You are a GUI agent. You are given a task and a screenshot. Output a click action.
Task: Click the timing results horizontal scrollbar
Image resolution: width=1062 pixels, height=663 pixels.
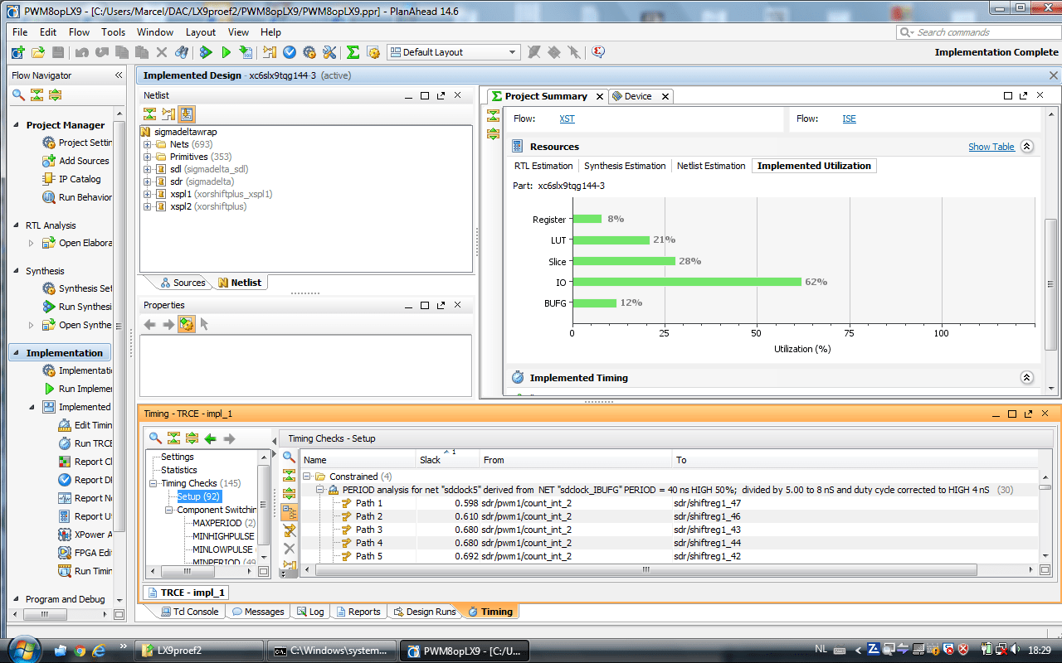point(645,569)
